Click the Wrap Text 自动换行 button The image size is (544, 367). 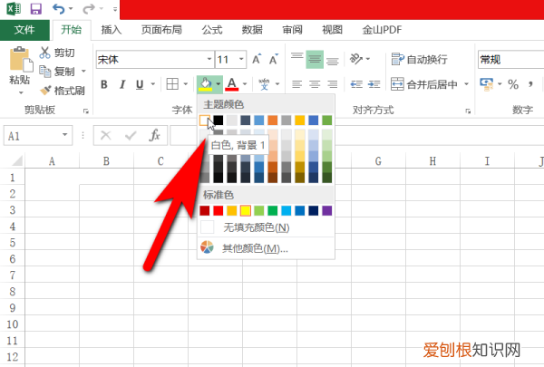tap(419, 59)
